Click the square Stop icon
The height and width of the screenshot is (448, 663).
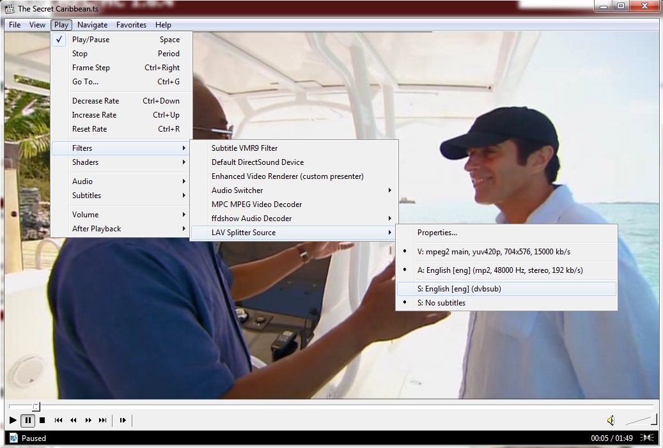[x=42, y=420]
